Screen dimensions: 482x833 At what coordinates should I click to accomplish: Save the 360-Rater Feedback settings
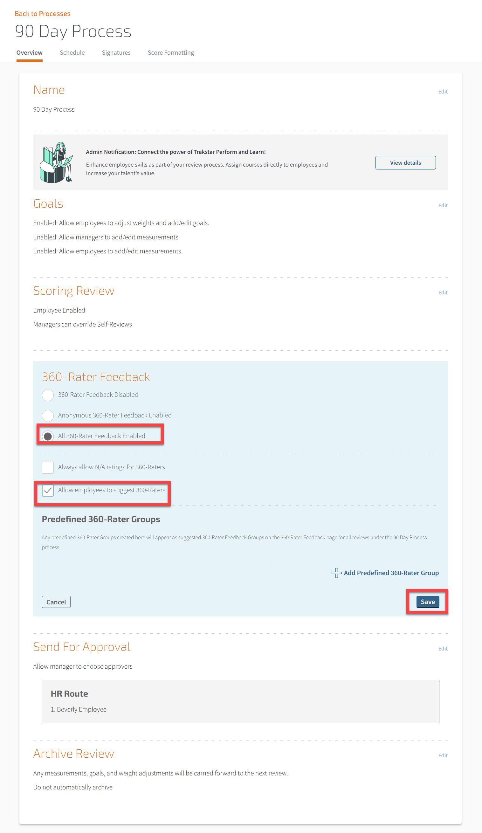[x=428, y=602]
